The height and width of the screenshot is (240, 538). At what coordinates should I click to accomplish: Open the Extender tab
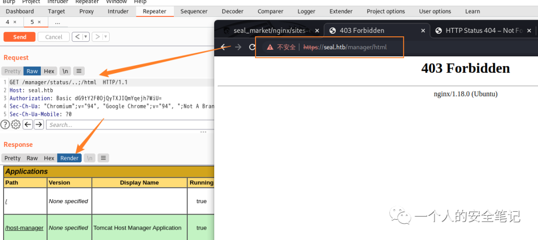point(341,11)
